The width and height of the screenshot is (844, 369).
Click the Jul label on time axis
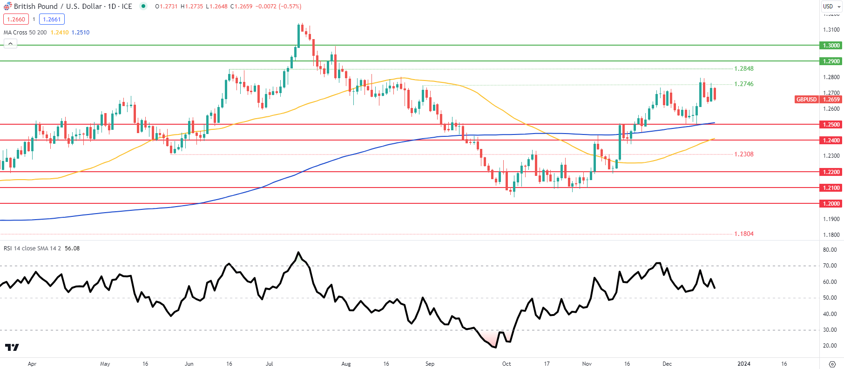click(270, 364)
